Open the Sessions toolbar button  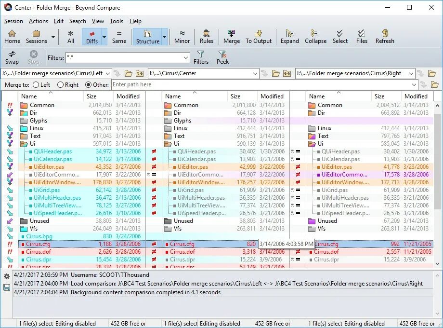[37, 37]
